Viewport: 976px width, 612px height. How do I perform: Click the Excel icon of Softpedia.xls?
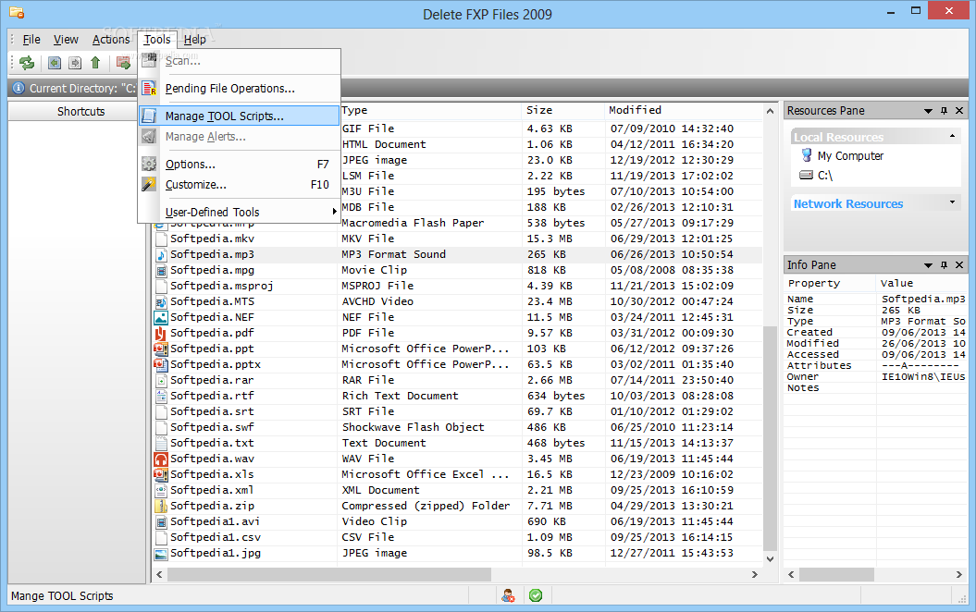[161, 474]
